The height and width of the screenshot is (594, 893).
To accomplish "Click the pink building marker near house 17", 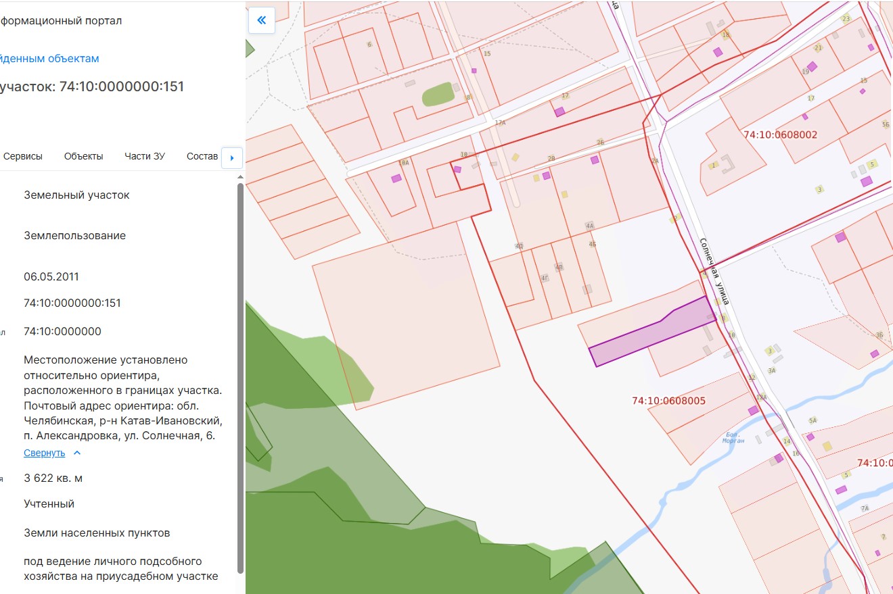I will tap(559, 112).
